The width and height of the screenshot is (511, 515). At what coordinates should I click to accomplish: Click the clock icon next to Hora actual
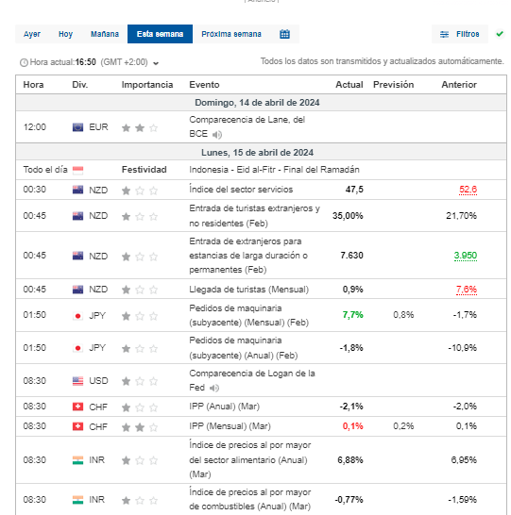click(24, 62)
